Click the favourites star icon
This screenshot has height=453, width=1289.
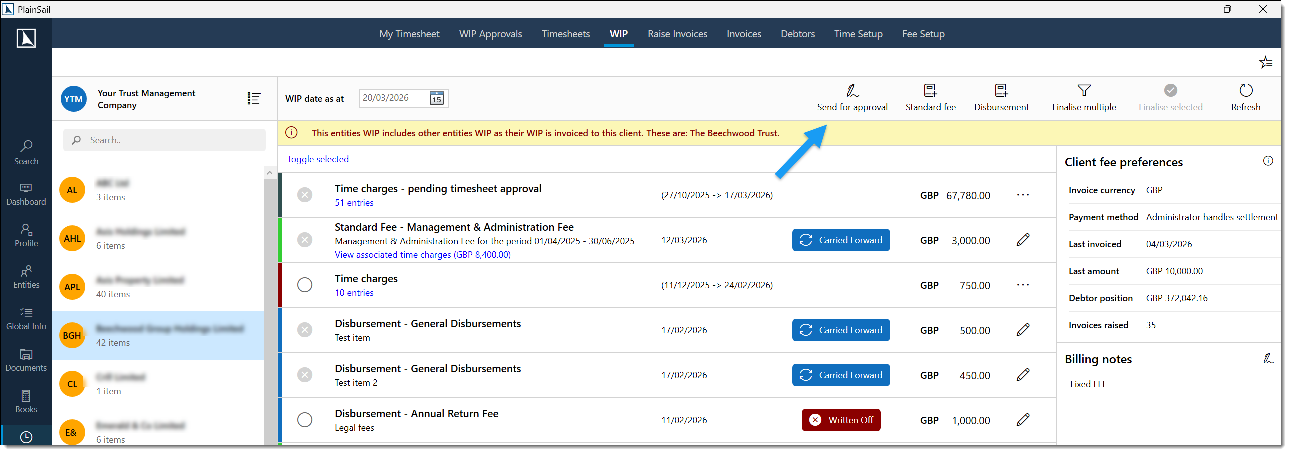[1265, 62]
